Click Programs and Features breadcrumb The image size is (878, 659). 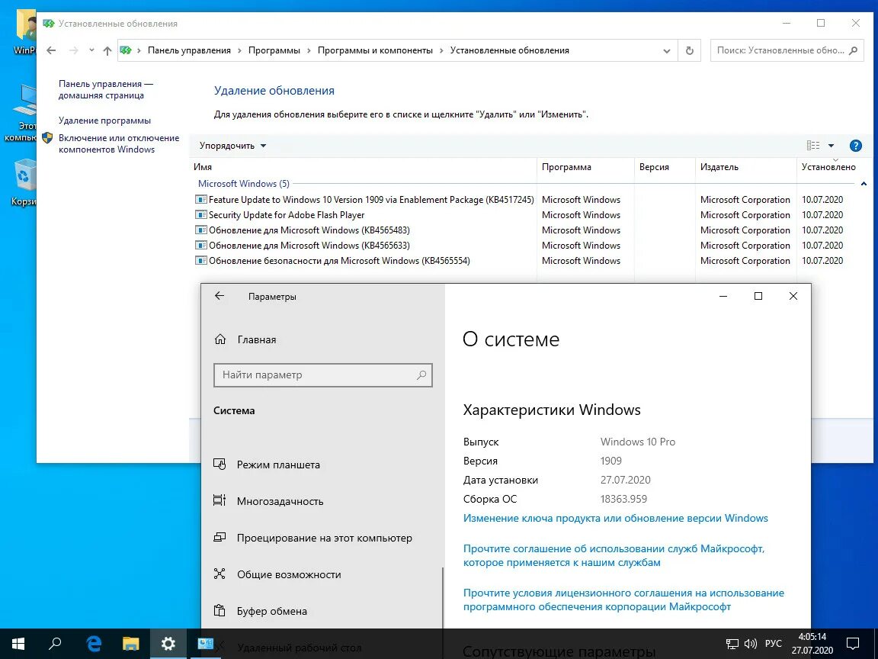point(375,50)
